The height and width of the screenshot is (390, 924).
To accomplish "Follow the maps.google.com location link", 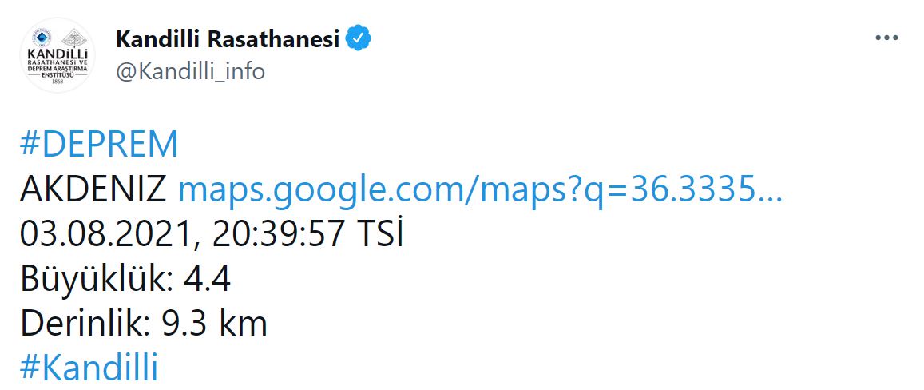I will (479, 190).
